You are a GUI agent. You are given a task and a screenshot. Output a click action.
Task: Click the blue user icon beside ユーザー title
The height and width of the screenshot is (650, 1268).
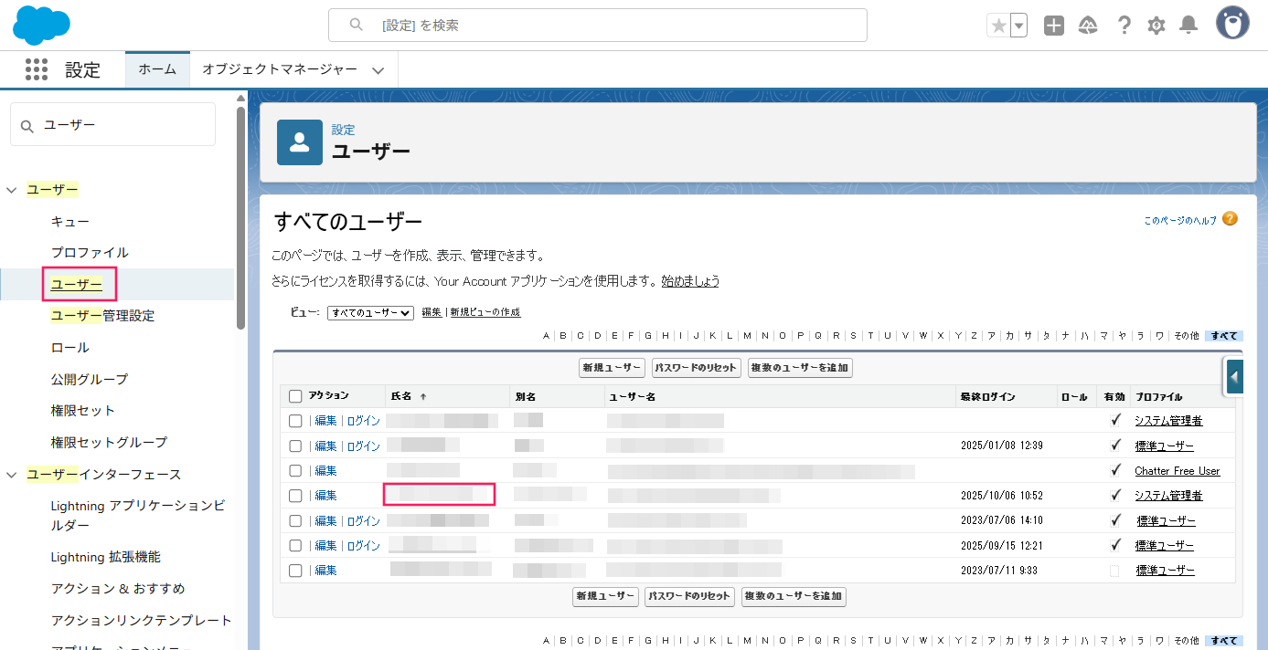coord(300,142)
